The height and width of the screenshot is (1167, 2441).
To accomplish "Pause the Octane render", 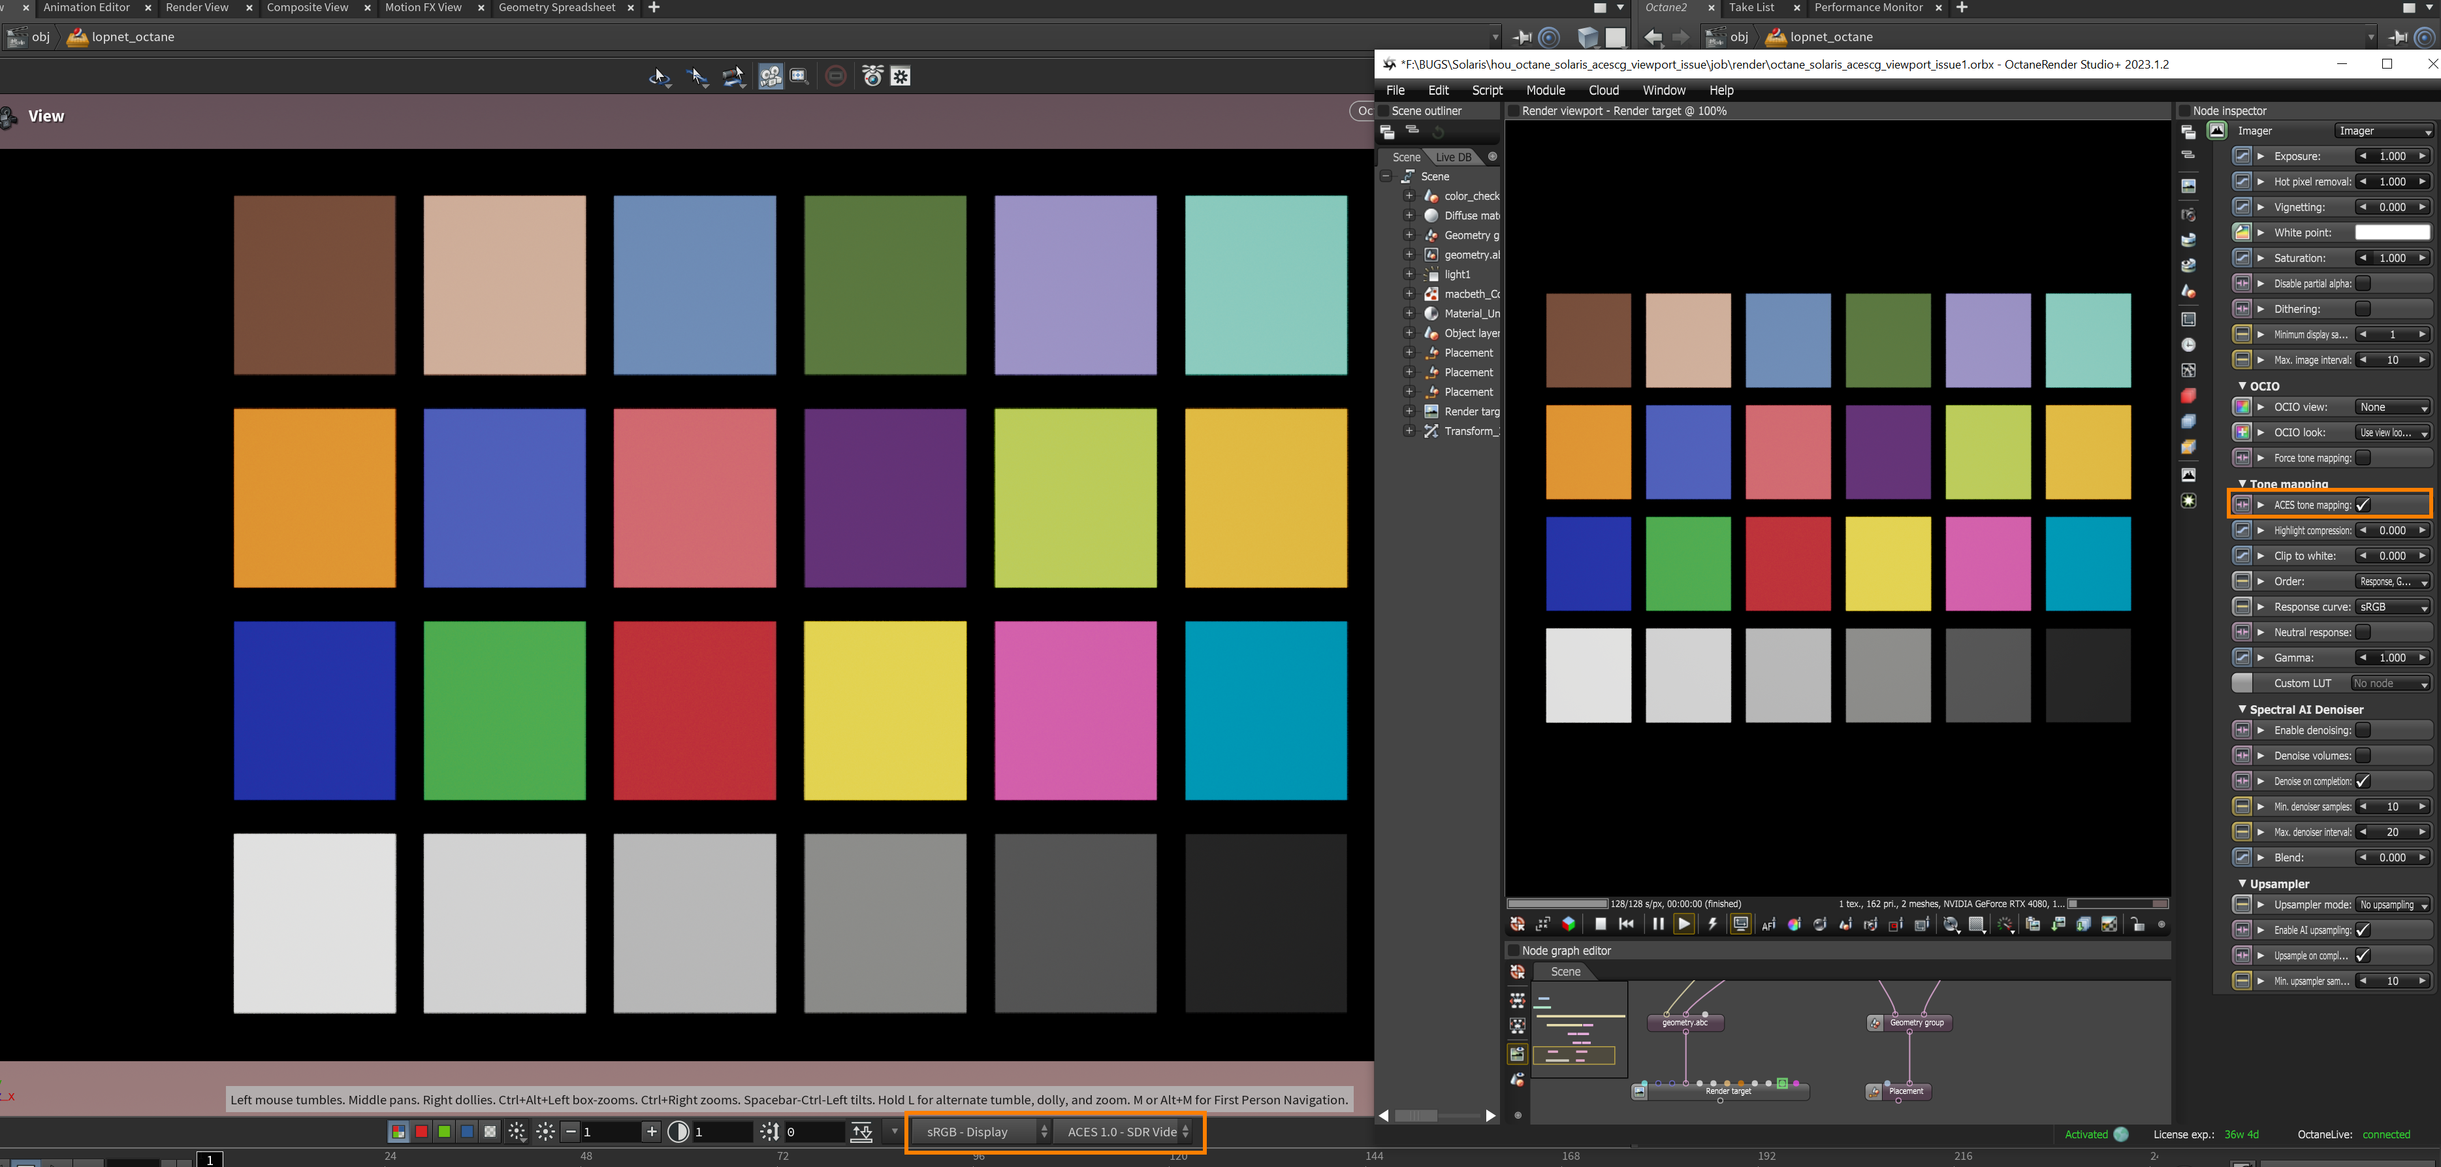I will pos(1658,924).
